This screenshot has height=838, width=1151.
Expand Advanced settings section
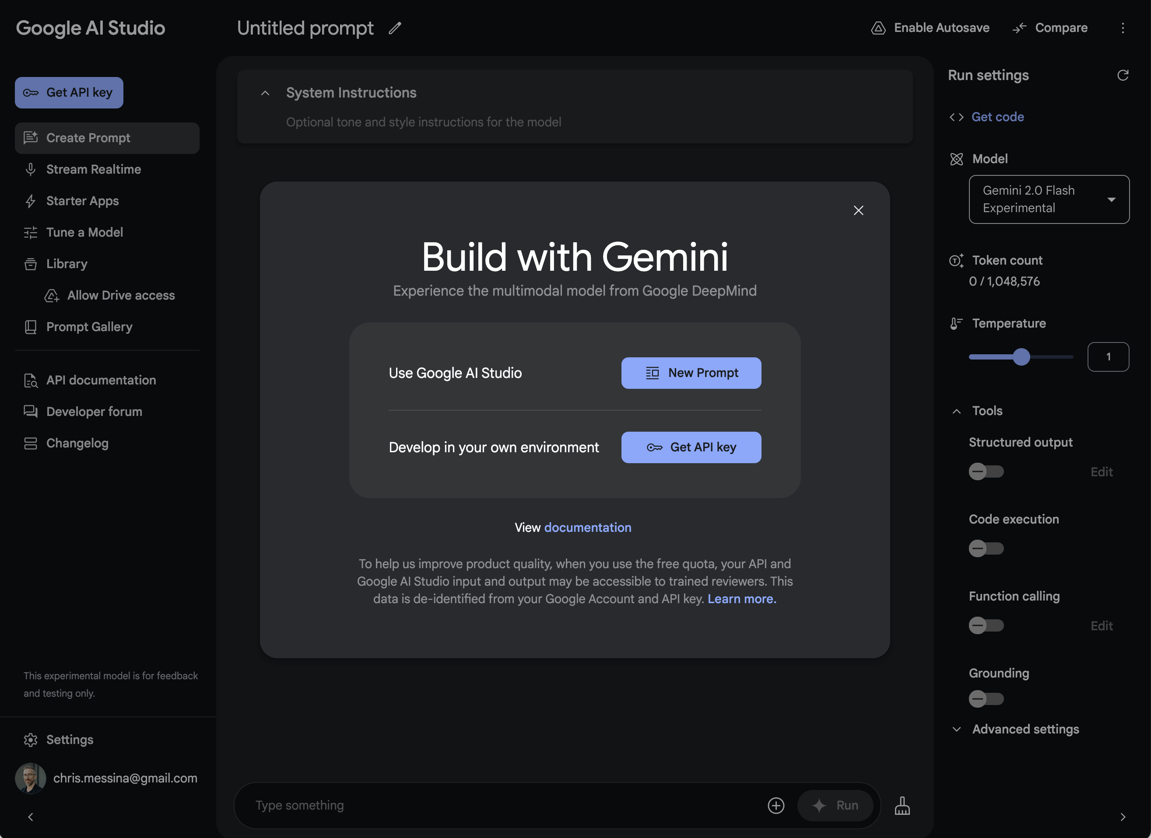coord(1025,729)
